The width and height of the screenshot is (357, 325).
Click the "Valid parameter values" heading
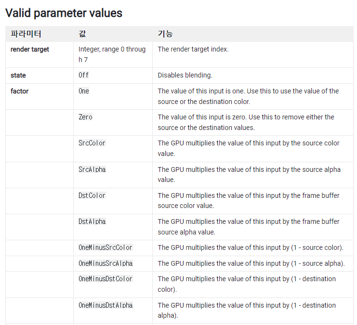point(64,13)
